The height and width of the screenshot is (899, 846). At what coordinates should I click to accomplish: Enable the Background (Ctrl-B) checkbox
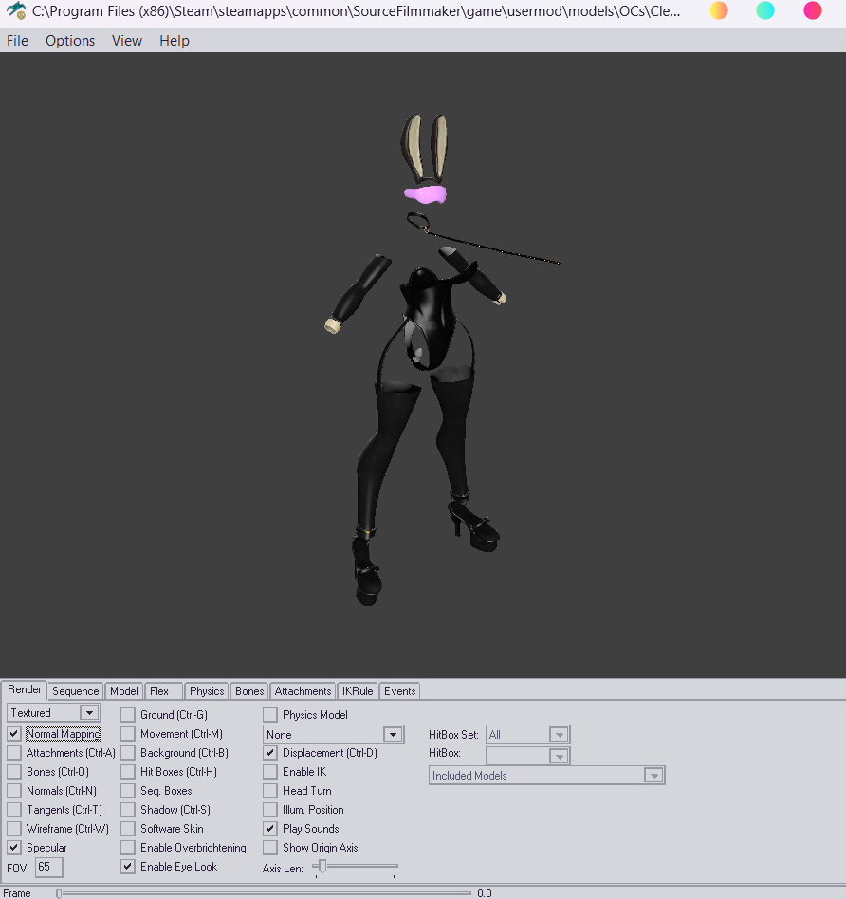click(x=128, y=752)
